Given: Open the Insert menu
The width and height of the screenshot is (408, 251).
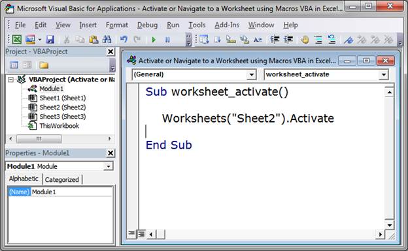Looking at the screenshot, I should tap(88, 25).
